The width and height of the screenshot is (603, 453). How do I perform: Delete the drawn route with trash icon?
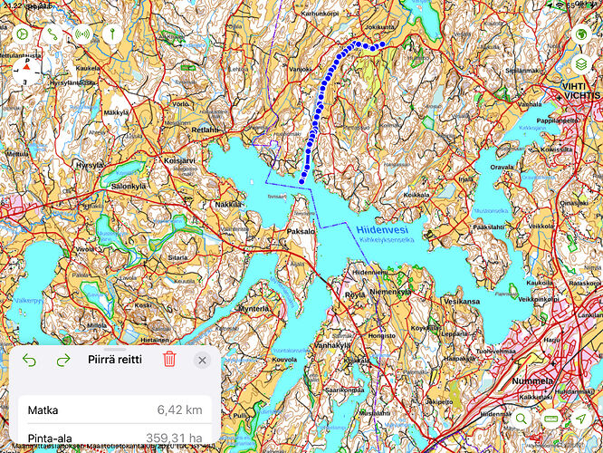click(169, 359)
